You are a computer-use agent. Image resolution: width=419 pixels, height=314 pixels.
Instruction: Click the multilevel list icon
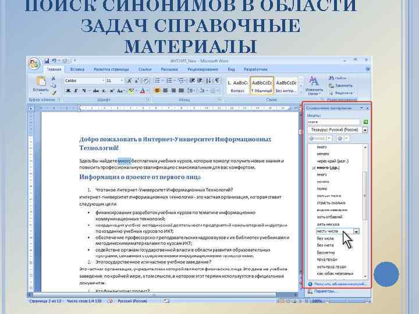(x=181, y=81)
